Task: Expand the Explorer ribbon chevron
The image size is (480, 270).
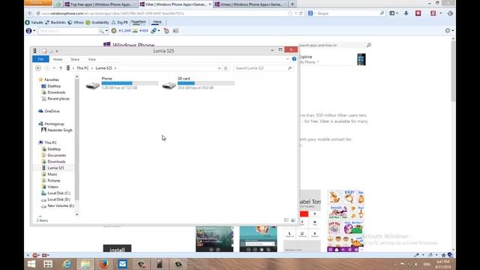Action: (287, 58)
